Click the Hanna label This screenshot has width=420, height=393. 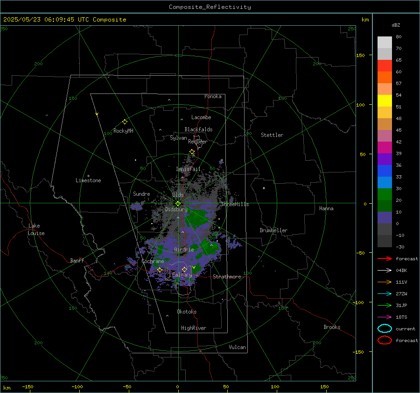coord(326,208)
